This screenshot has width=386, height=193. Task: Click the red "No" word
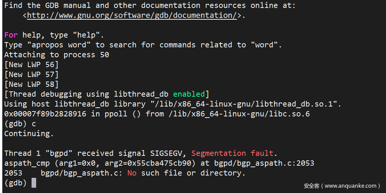tap(132, 173)
